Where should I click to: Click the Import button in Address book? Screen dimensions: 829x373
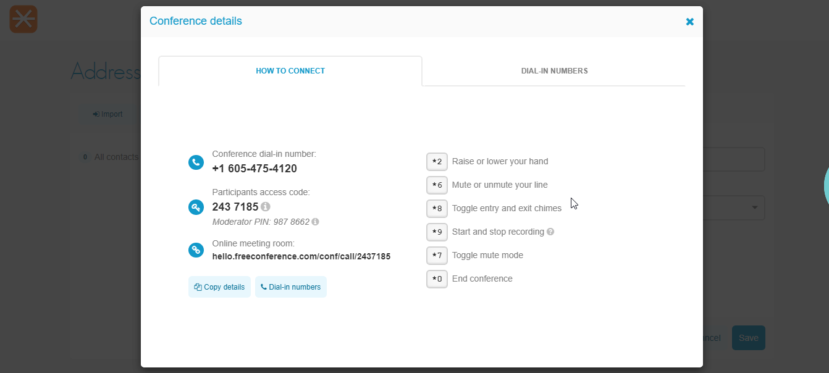tap(108, 114)
